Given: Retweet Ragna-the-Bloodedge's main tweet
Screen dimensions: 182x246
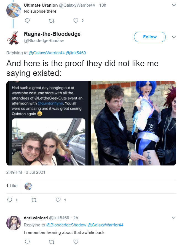Looking at the screenshot, I should (x=34, y=200).
